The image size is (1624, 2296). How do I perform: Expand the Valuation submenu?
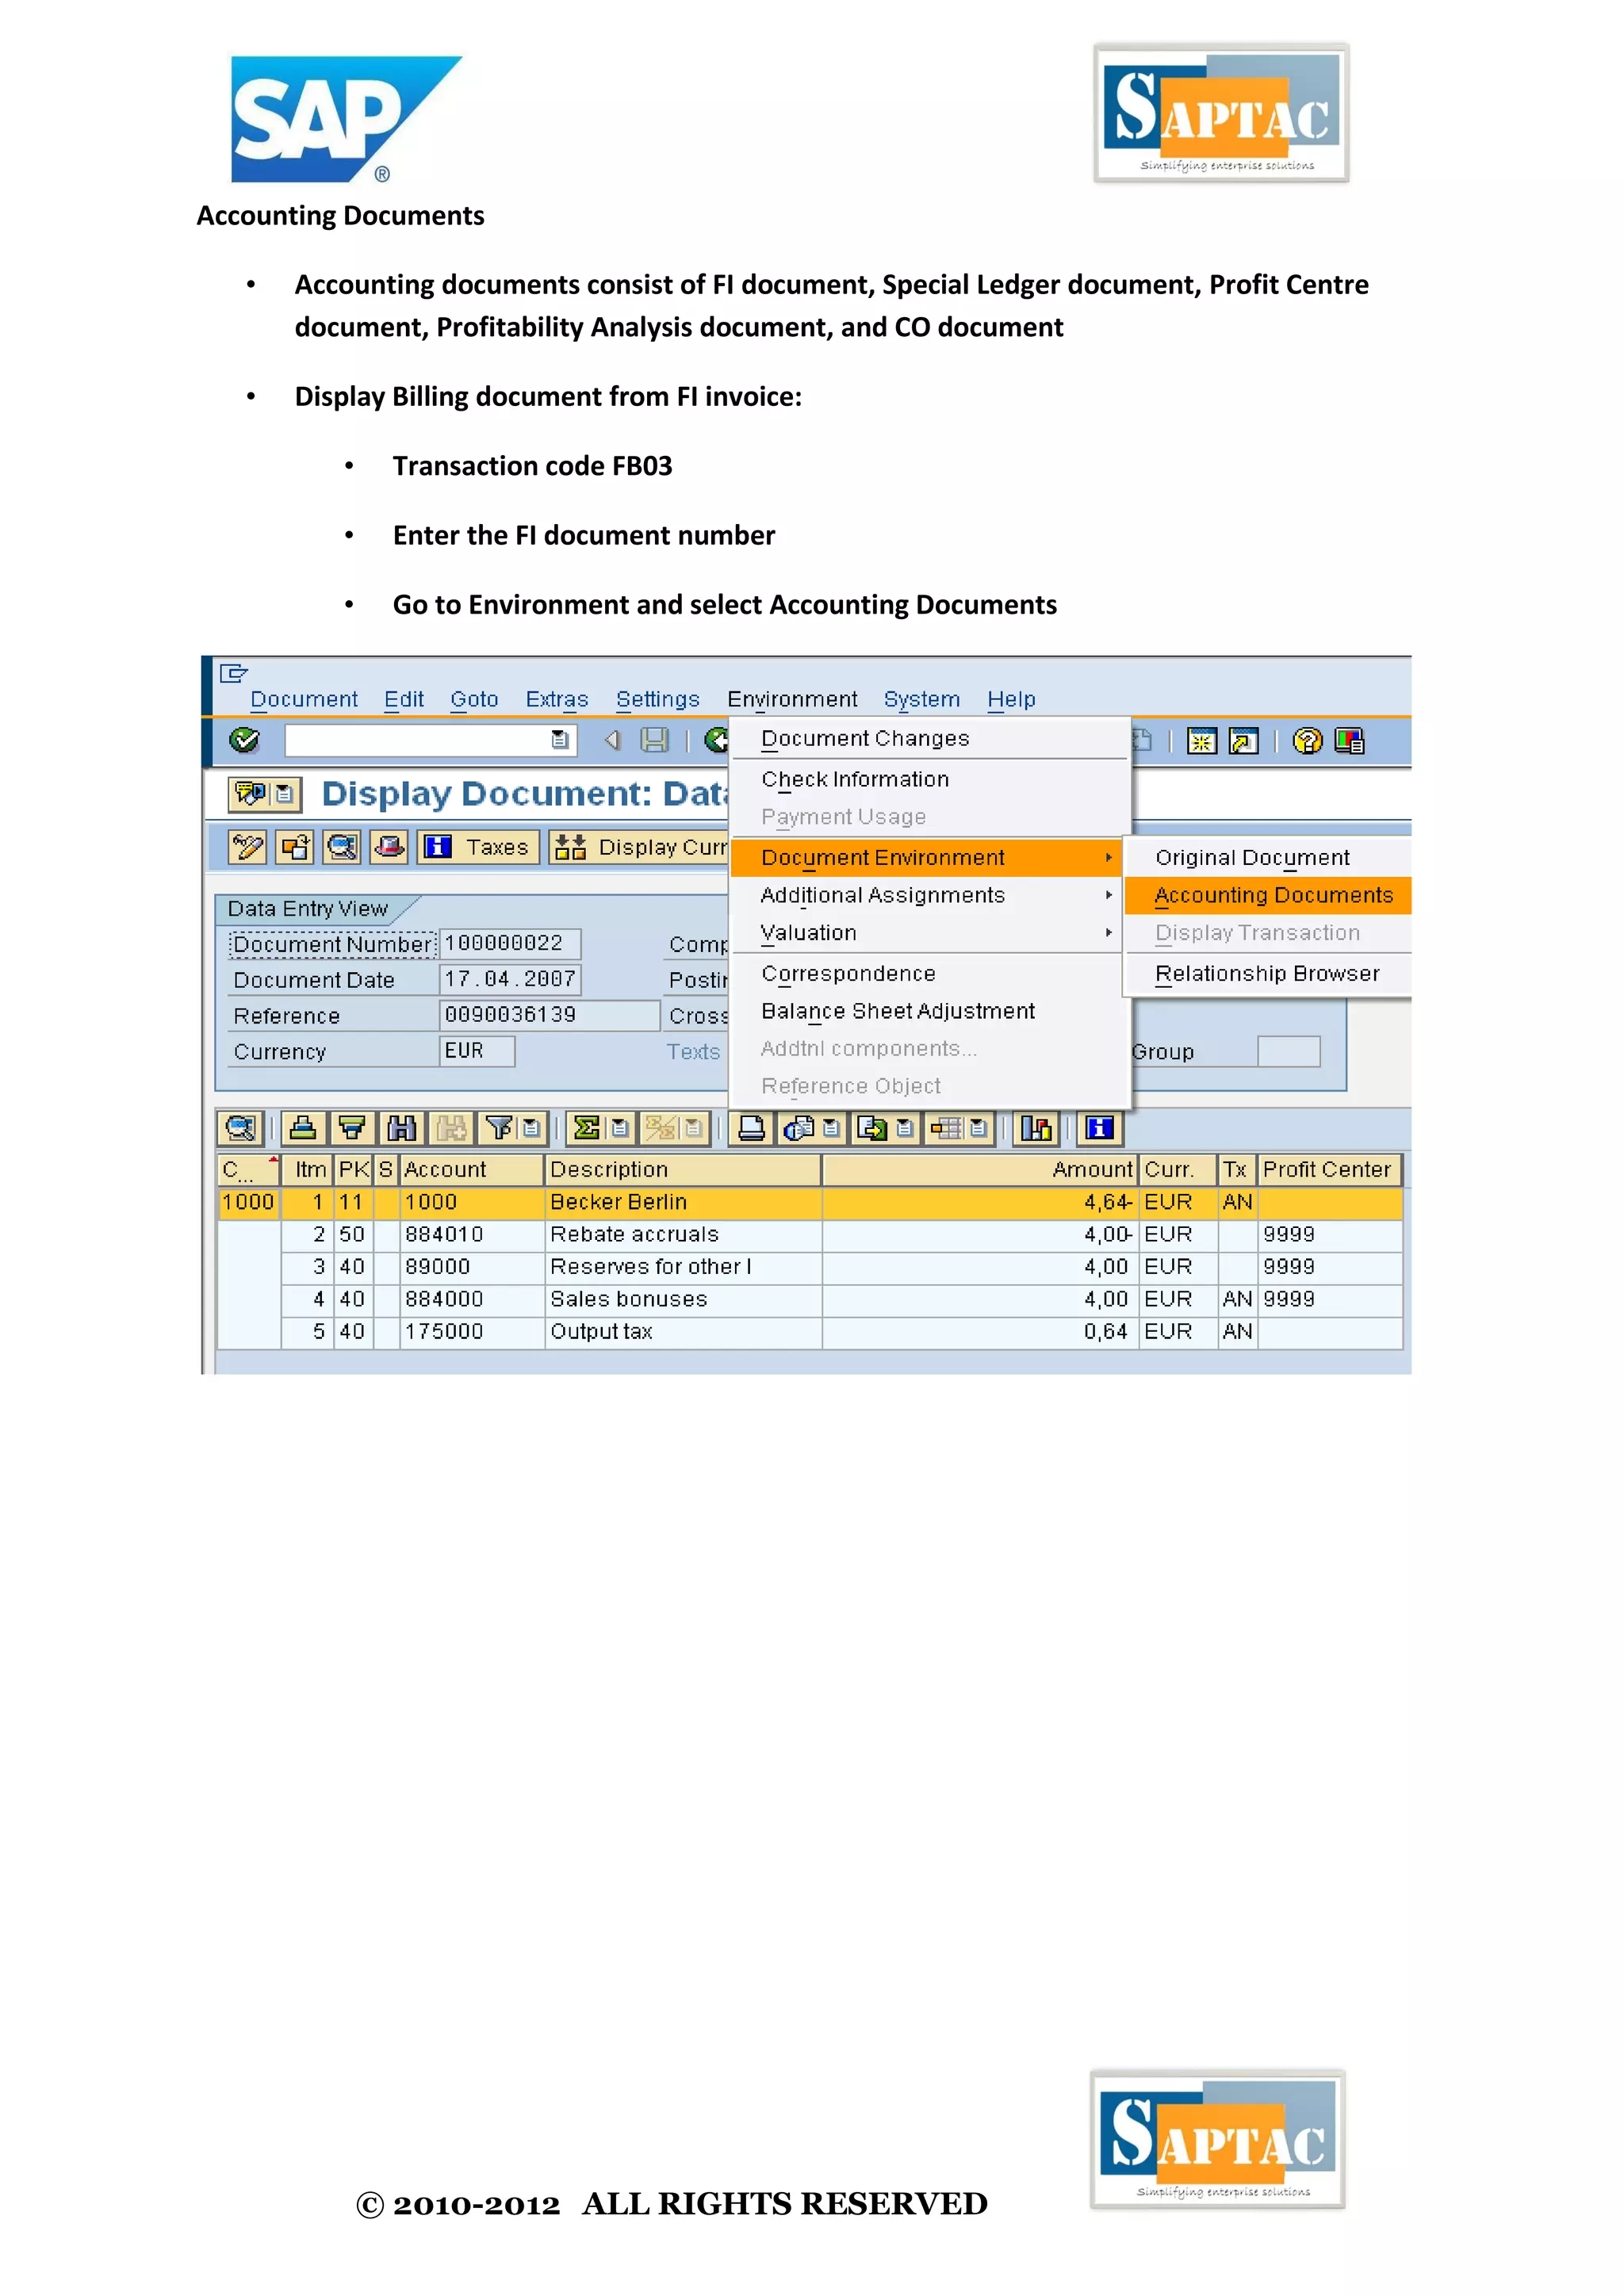click(927, 933)
